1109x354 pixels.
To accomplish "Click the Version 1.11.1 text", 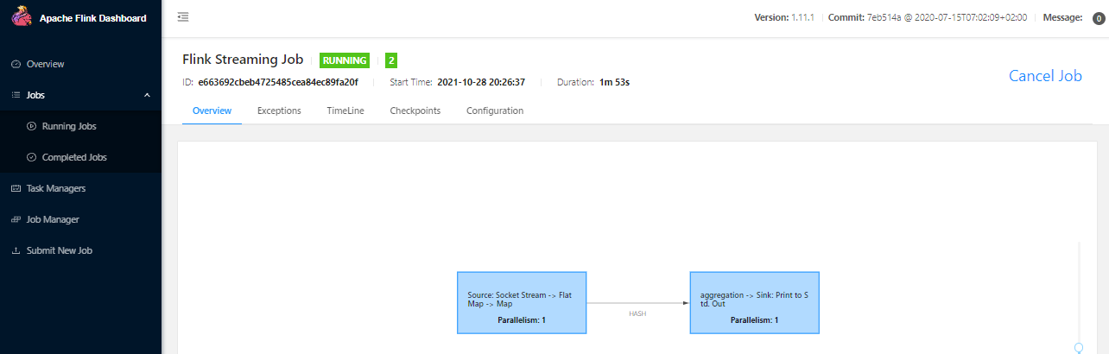I will [x=785, y=18].
